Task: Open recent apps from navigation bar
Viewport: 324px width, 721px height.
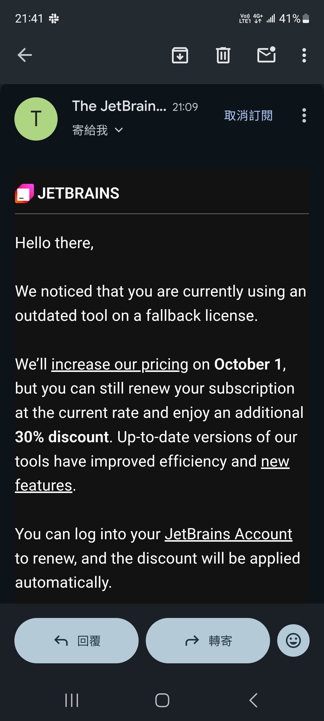Action: [x=72, y=700]
